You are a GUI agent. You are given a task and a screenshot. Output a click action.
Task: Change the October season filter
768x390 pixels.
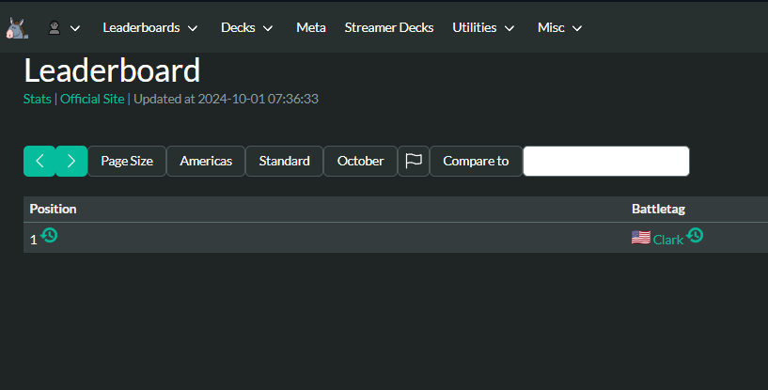(x=360, y=162)
